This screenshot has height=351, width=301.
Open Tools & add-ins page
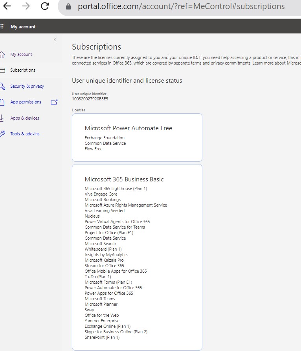tap(25, 134)
